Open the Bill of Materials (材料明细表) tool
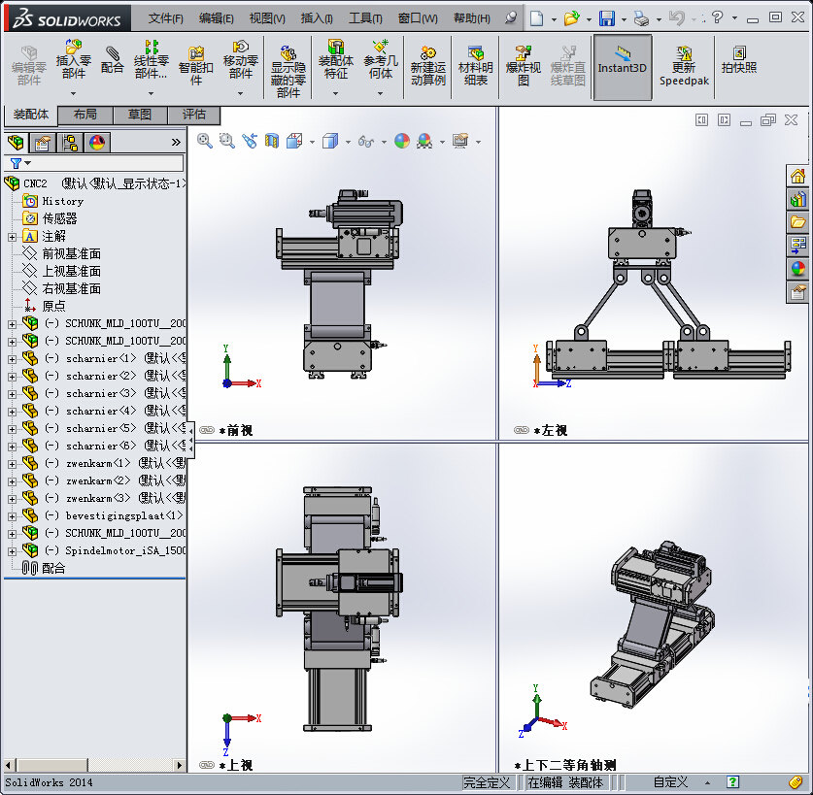 [475, 65]
